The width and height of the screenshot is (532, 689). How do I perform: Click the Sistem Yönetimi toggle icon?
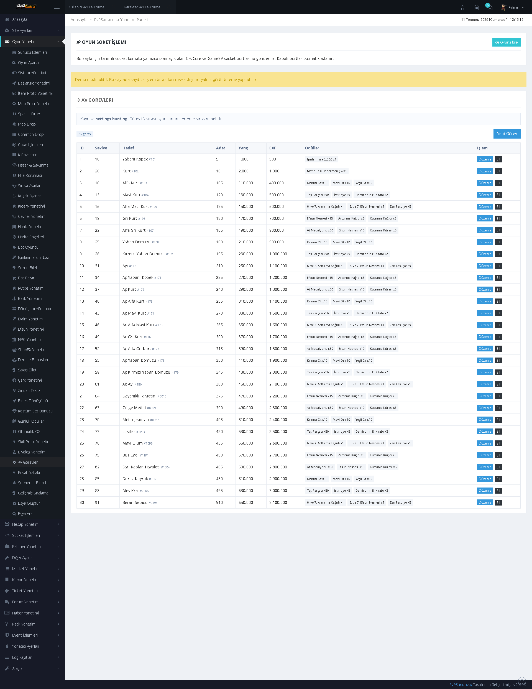coord(14,73)
